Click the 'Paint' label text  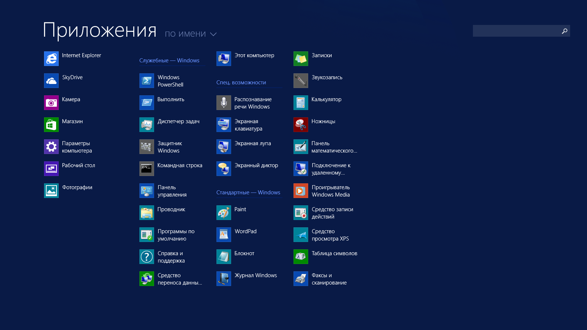240,209
